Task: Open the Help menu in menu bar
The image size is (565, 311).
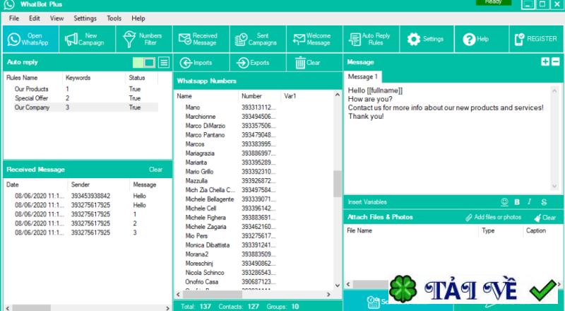Action: coord(138,18)
